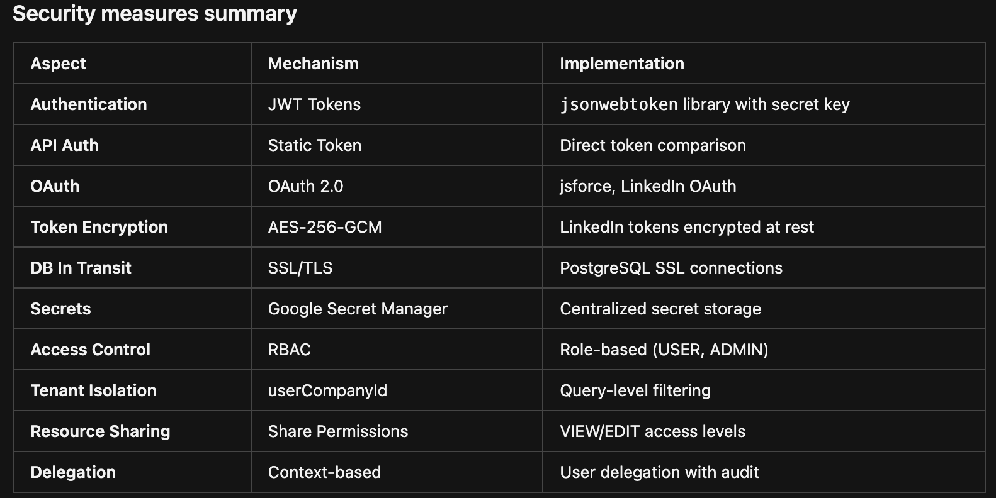Select the Implementation column header
This screenshot has height=498, width=996.
(x=621, y=64)
